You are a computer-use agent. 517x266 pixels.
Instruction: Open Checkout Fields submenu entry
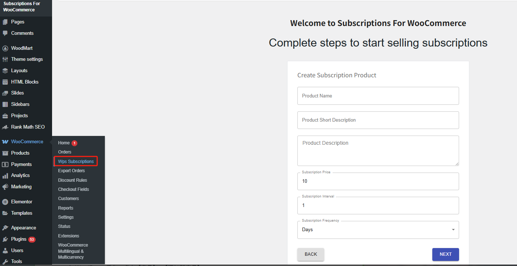(x=73, y=189)
